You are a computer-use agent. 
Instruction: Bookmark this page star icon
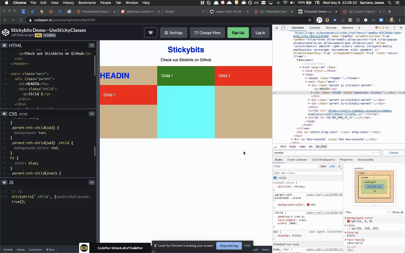point(310,20)
